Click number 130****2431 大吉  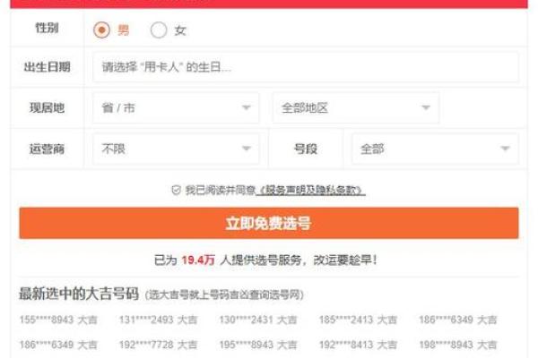(258, 320)
